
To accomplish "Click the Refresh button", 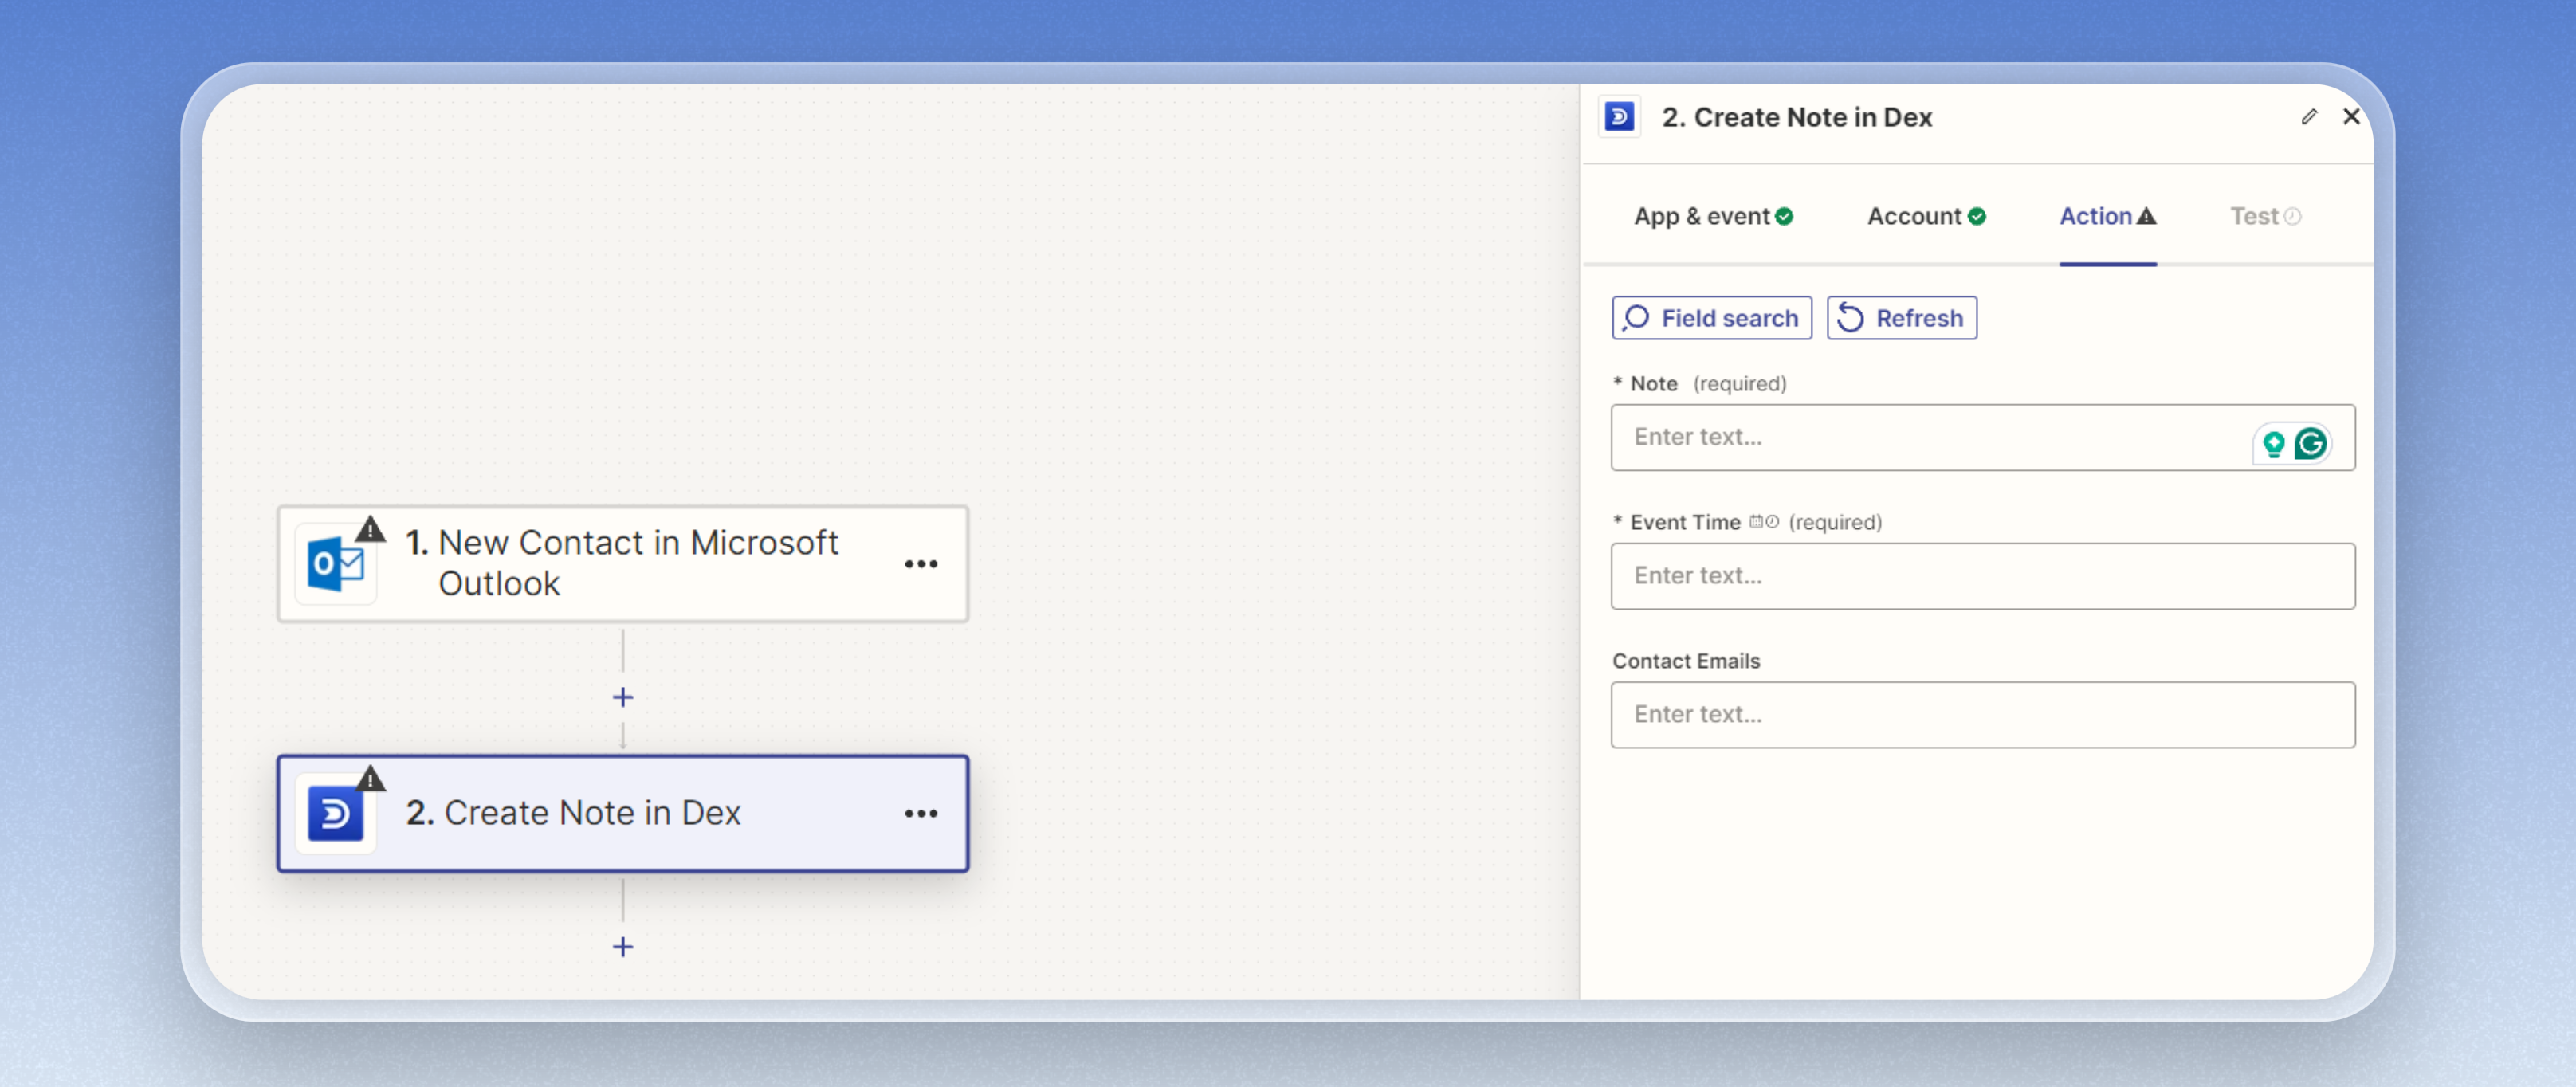I will click(1901, 318).
